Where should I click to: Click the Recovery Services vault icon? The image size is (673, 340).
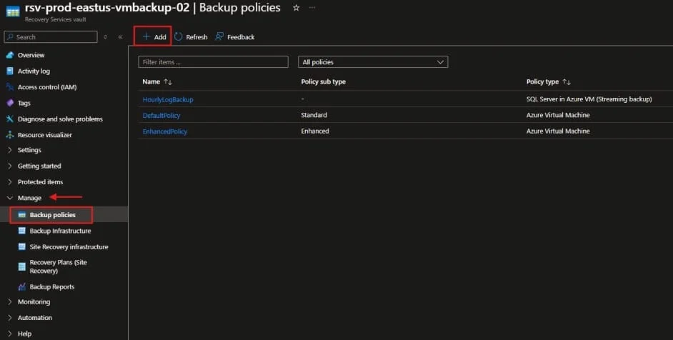pos(13,11)
